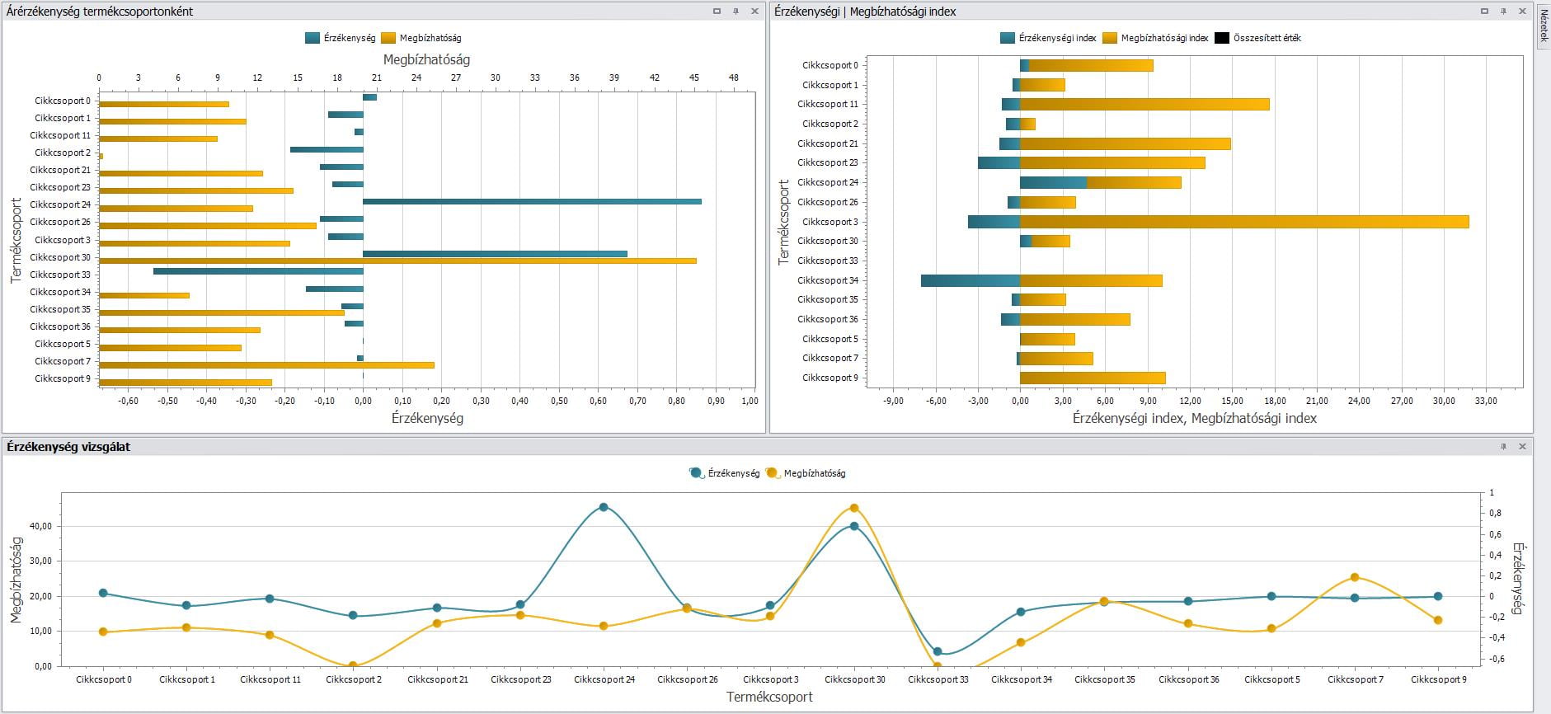Click the Érzékenységi index legend color swatch
The image size is (1551, 714).
point(1007,38)
